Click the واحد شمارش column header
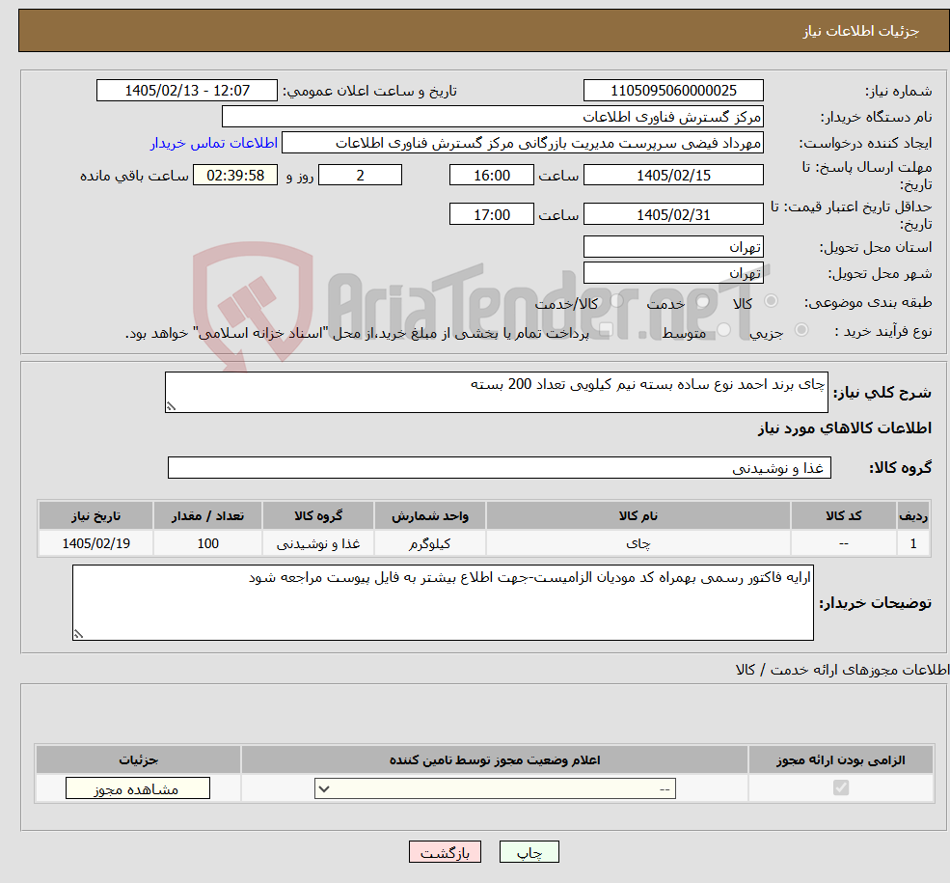Screen dimensions: 950x883 (429, 515)
